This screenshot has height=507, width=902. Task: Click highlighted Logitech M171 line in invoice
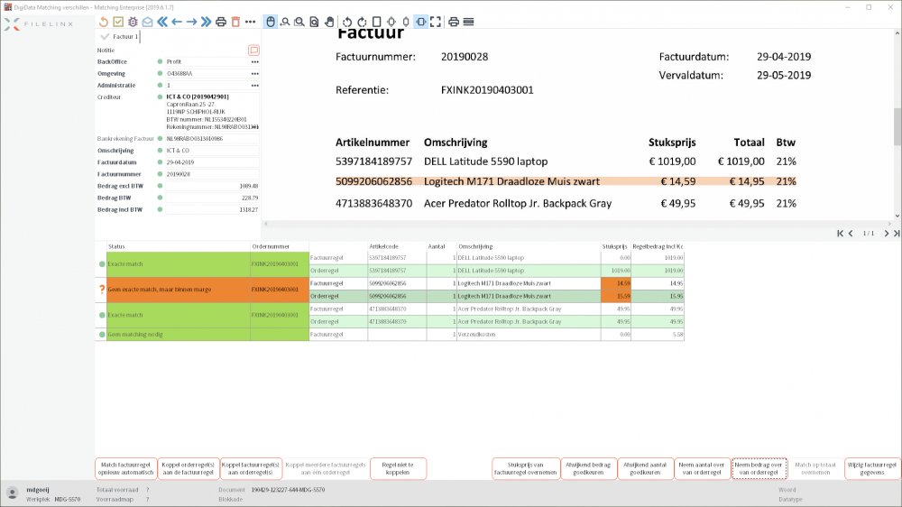point(566,181)
